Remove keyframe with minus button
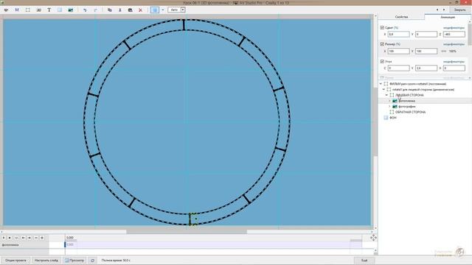Viewport: 472px width, 265px height. click(x=36, y=238)
